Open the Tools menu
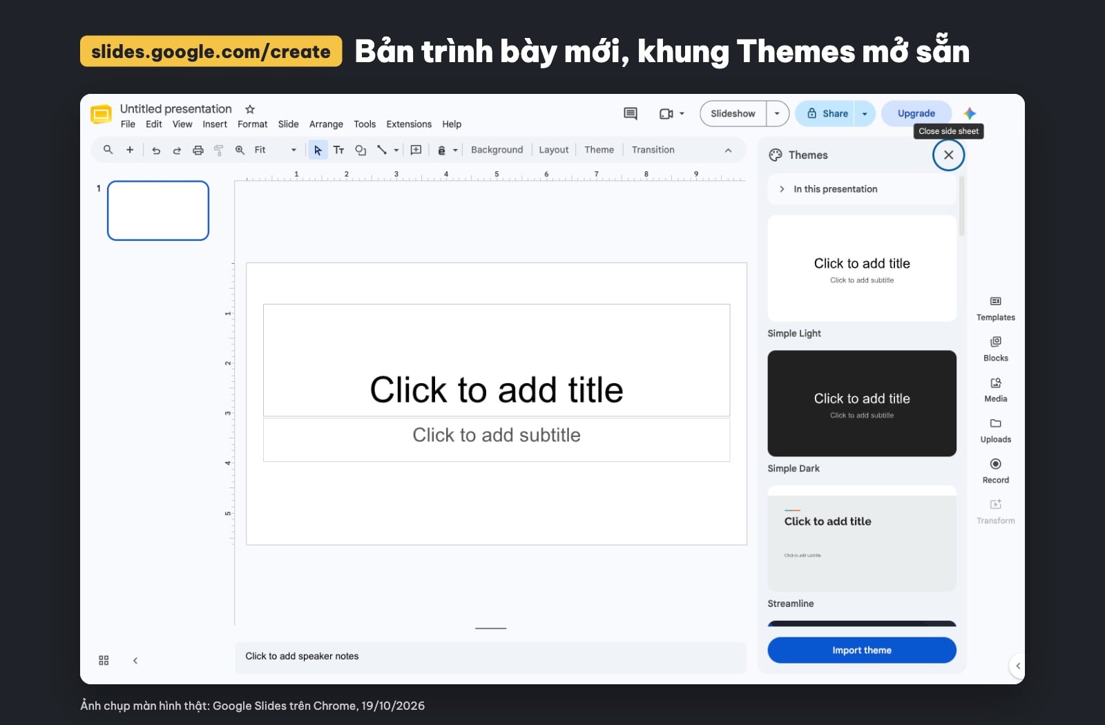1105x725 pixels. point(365,124)
